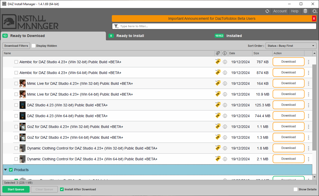Click the scrollbar down arrow
319x196 pixels.
314,177
